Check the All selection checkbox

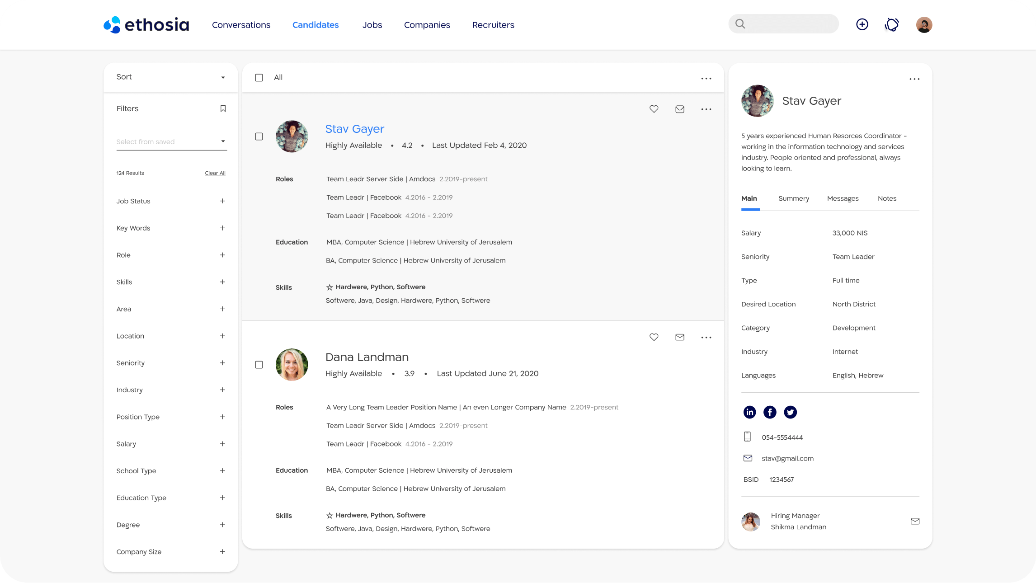(259, 77)
